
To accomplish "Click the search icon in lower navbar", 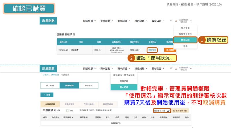I will [171, 69].
